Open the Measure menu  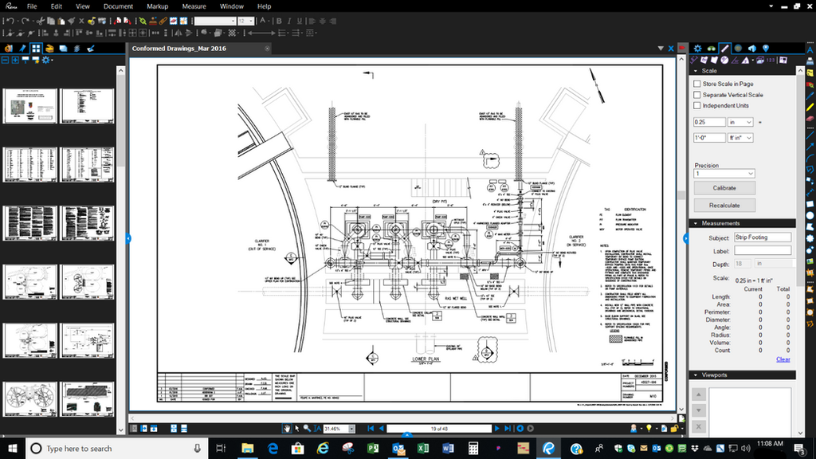(195, 6)
